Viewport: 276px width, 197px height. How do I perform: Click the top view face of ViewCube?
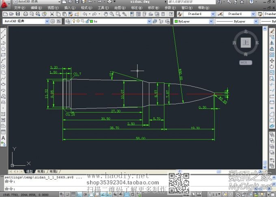point(245,42)
